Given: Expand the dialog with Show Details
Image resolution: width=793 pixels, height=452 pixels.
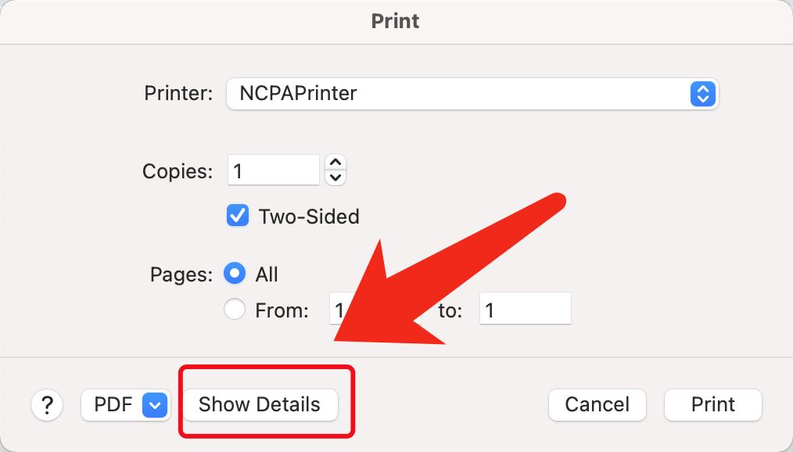Looking at the screenshot, I should click(x=260, y=405).
